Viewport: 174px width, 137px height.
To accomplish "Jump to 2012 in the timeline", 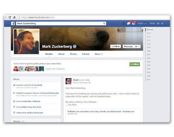I will pyautogui.click(x=148, y=37).
